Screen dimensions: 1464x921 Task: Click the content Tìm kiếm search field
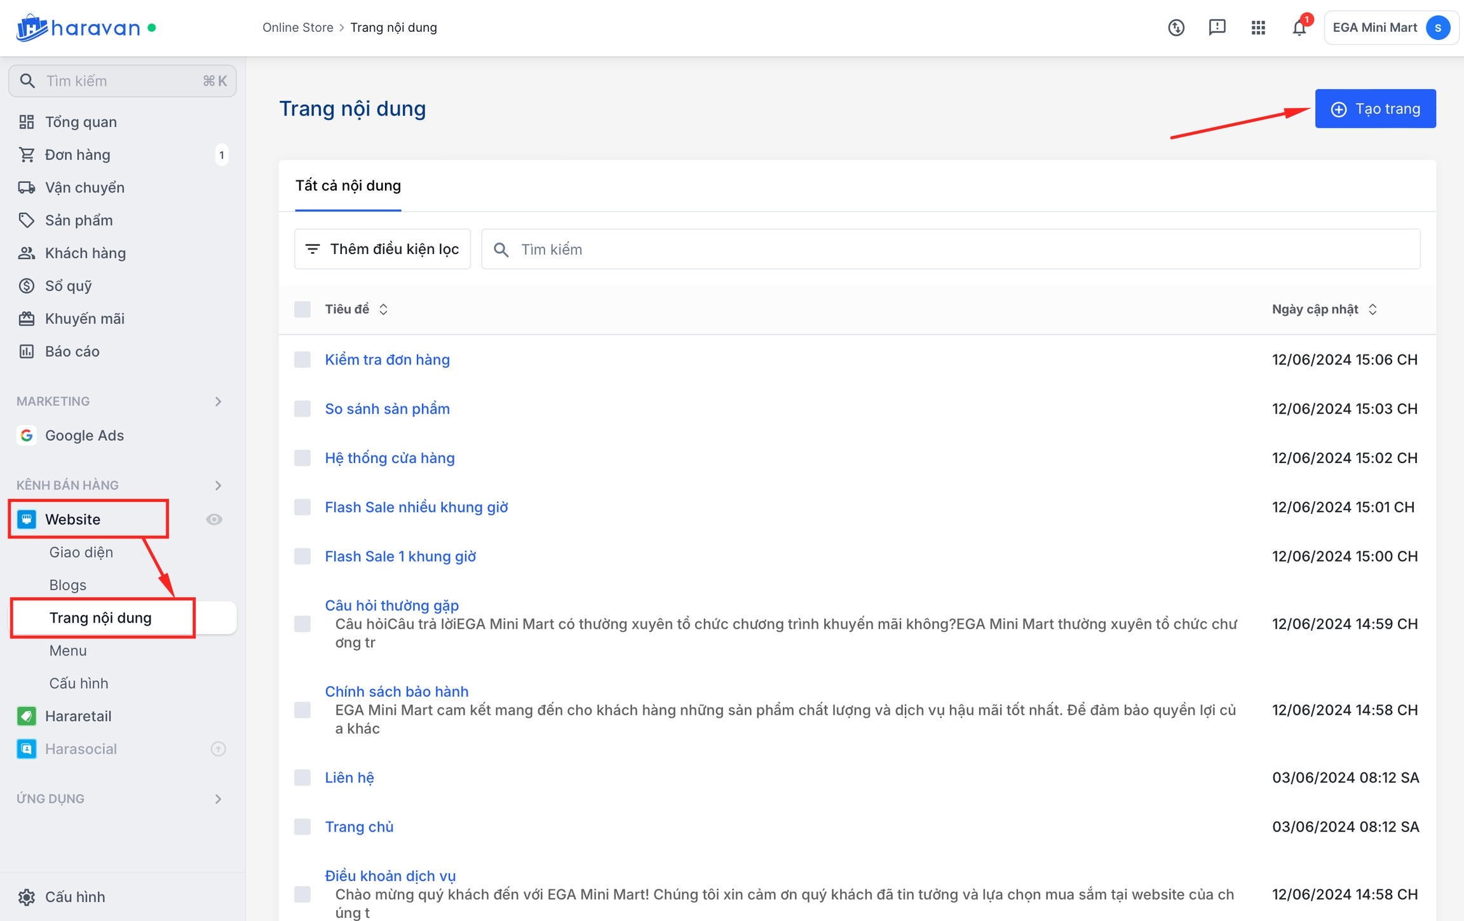950,249
